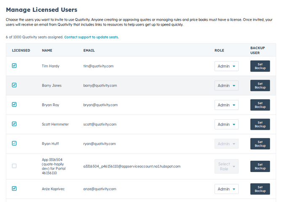Image resolution: width=282 pixels, height=202 pixels.
Task: Click Set Backup for Barry Jones
Action: (x=260, y=86)
